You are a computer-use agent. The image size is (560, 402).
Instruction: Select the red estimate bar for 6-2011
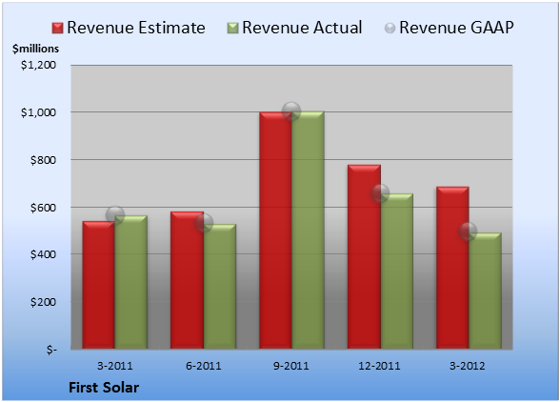187,280
